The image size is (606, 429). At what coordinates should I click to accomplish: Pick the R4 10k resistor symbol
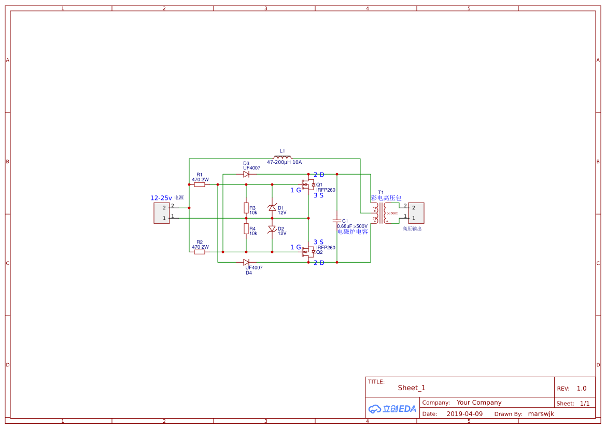pos(246,228)
